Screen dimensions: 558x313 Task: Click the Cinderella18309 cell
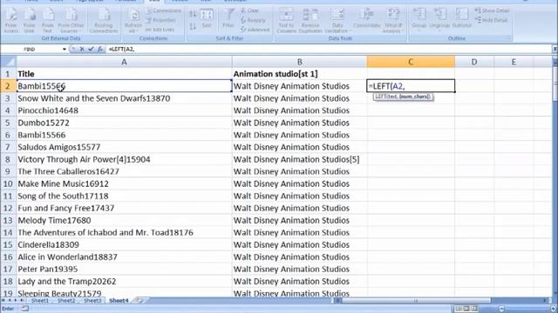(x=124, y=245)
